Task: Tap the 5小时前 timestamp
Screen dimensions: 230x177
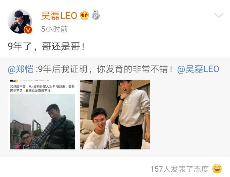Action: (x=54, y=29)
